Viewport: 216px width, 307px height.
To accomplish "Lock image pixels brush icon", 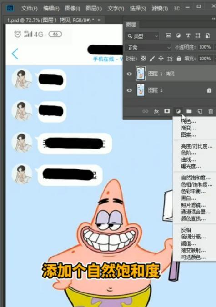I will pyautogui.click(x=152, y=58).
